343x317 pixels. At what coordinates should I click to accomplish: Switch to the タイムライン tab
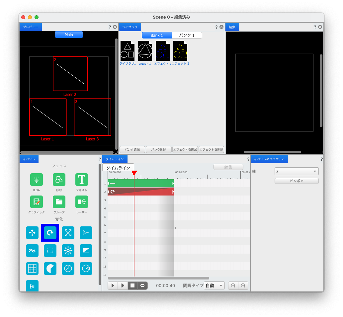pos(118,168)
